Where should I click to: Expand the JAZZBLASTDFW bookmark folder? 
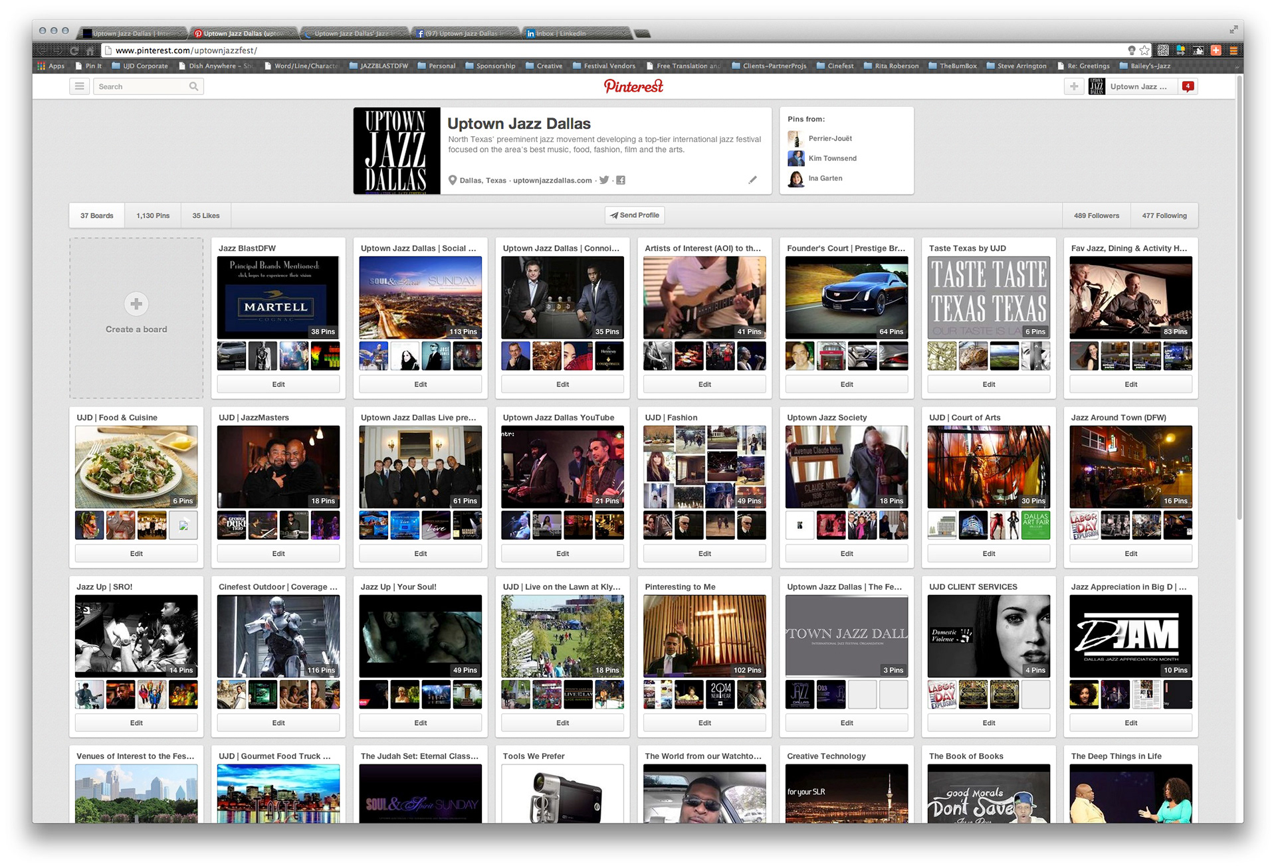(379, 66)
